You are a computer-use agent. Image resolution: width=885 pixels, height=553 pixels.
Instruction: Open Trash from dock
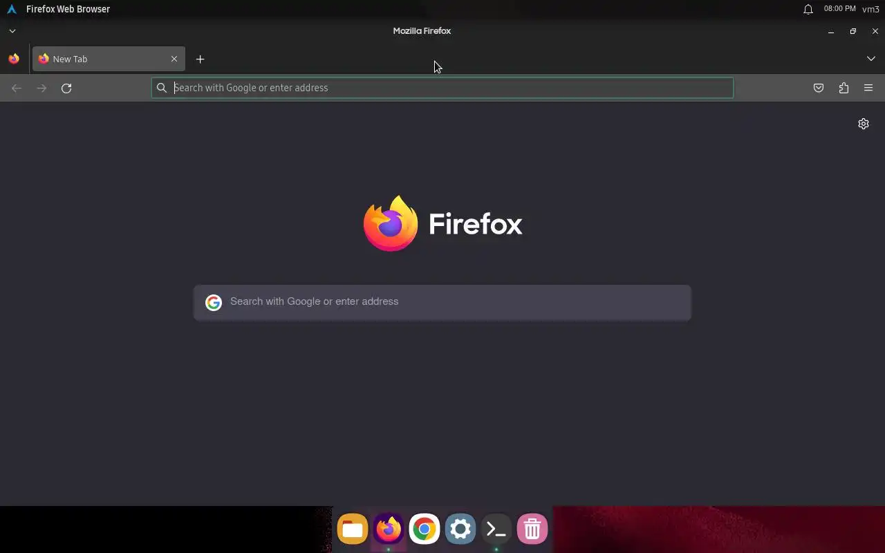pos(532,529)
